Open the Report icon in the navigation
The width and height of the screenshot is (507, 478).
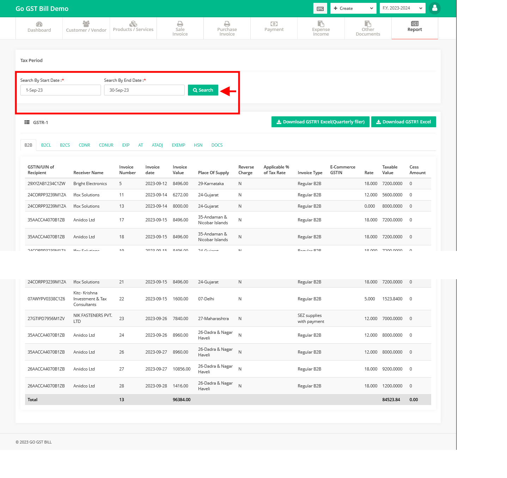414,24
